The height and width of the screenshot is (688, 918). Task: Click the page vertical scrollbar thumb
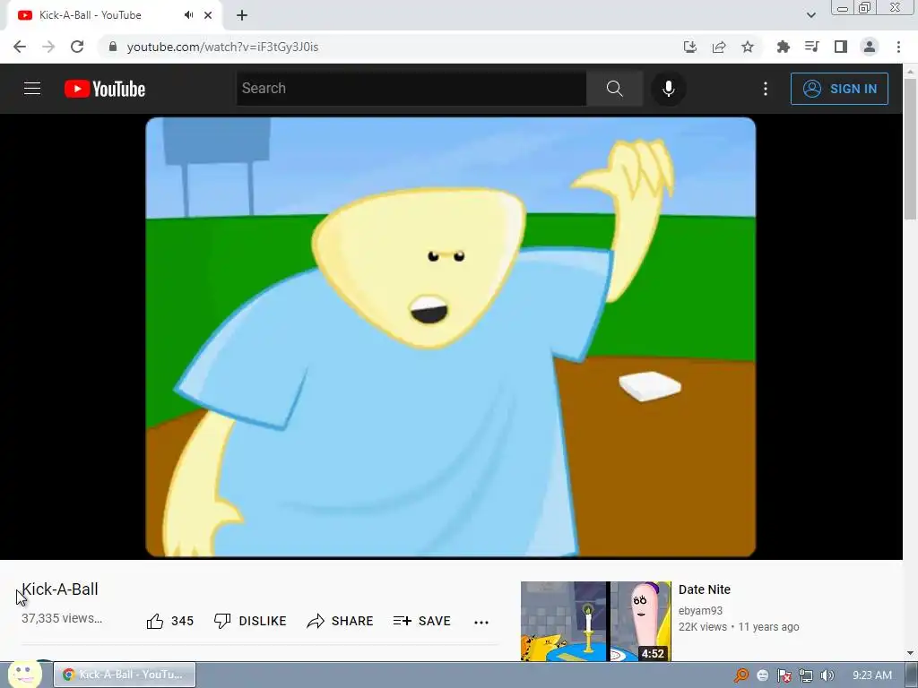coord(911,150)
